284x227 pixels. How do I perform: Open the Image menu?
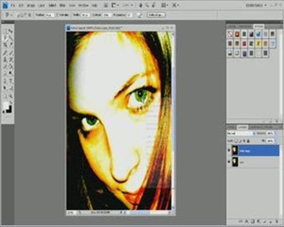[31, 5]
